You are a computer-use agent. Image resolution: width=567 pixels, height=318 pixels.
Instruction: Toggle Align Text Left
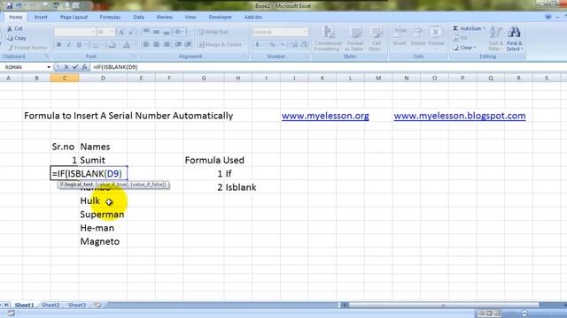coord(146,45)
